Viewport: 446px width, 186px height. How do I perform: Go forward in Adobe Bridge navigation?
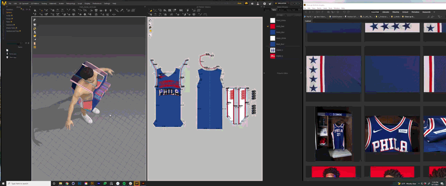(309, 12)
